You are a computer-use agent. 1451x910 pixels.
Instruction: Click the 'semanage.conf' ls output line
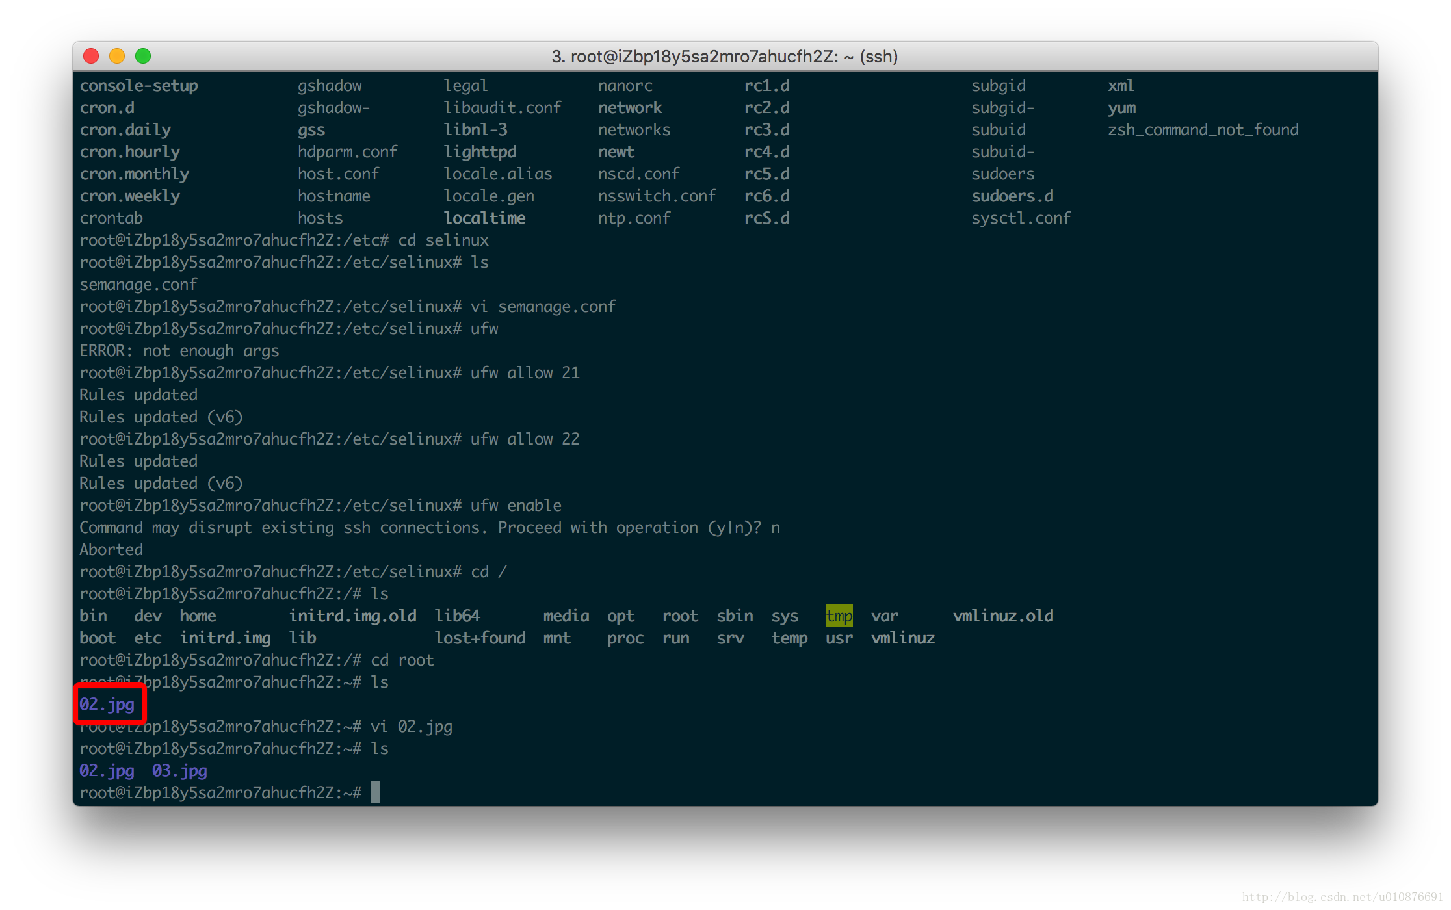click(x=138, y=285)
